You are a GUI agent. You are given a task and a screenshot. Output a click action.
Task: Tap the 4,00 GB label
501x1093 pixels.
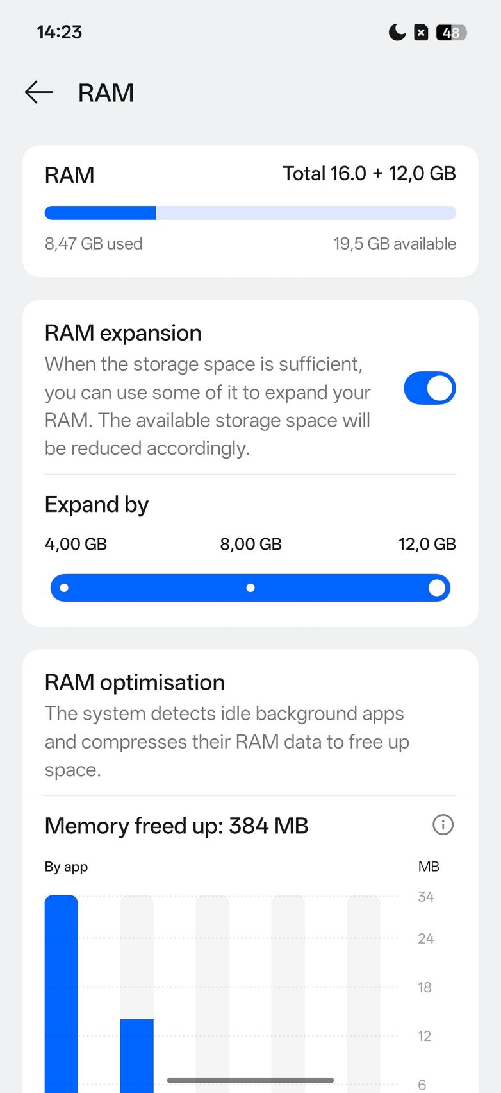tap(76, 545)
